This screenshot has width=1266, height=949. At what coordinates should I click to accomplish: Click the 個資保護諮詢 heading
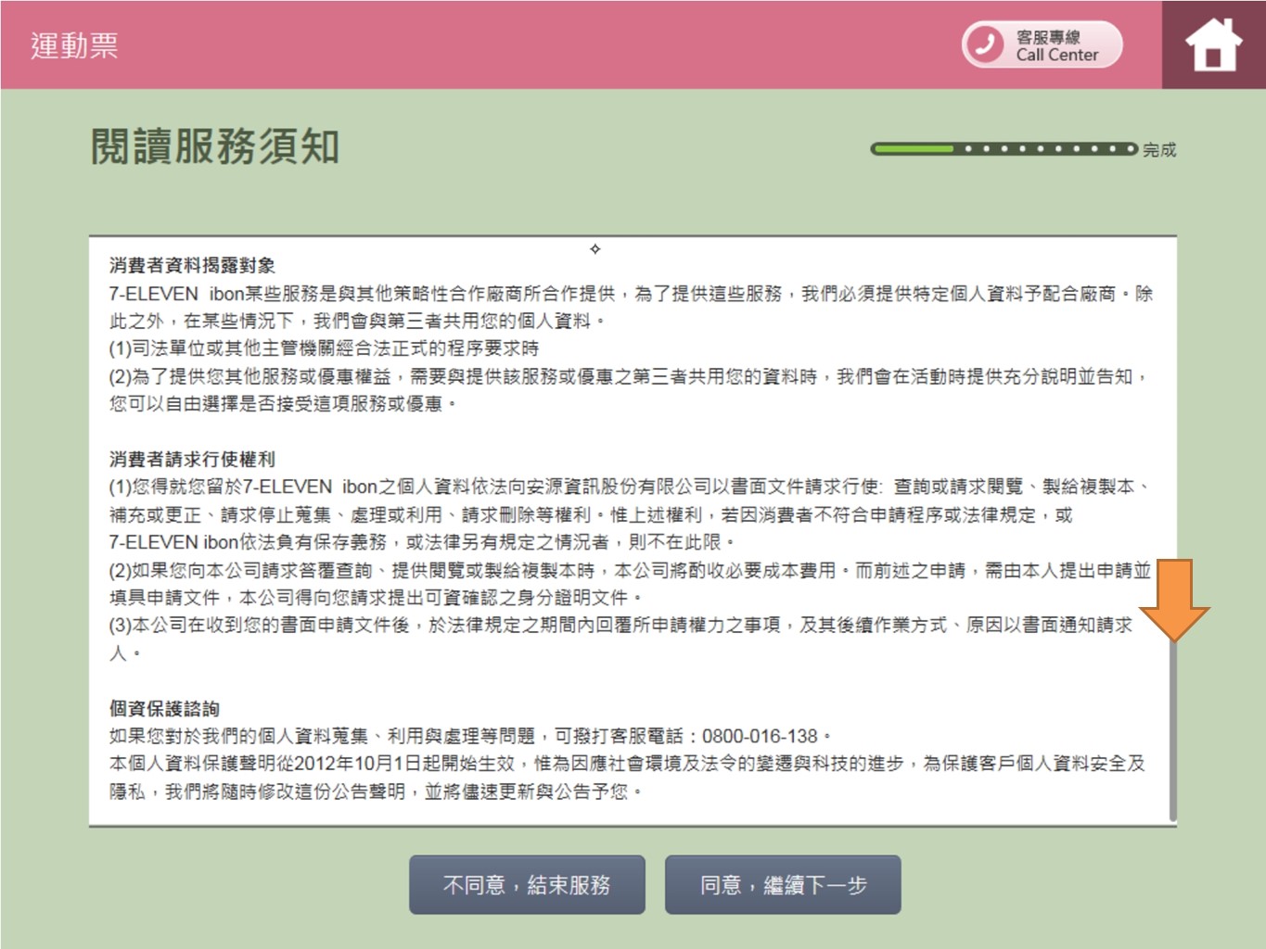coord(164,709)
